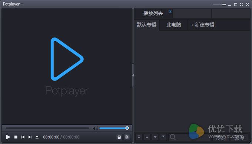Image resolution: width=252 pixels, height=144 pixels.
Task: Open the Potplayer main menu dropdown
Action: click(x=13, y=4)
